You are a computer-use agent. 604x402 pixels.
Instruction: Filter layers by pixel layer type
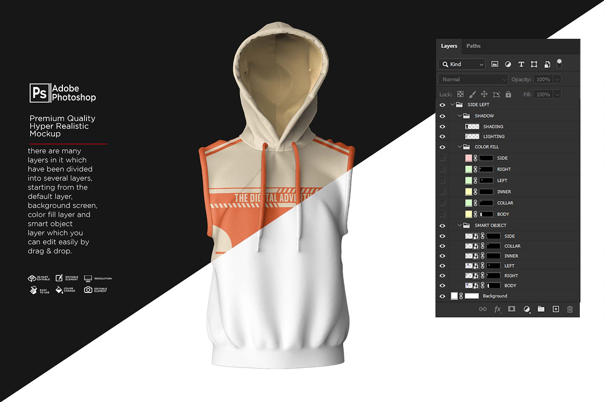tap(495, 64)
